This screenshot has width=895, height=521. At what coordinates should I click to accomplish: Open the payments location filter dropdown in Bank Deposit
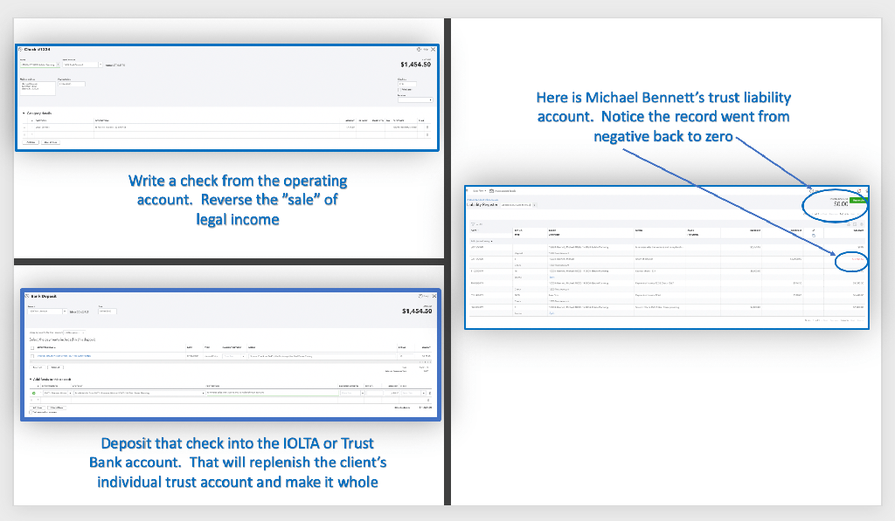(x=74, y=332)
